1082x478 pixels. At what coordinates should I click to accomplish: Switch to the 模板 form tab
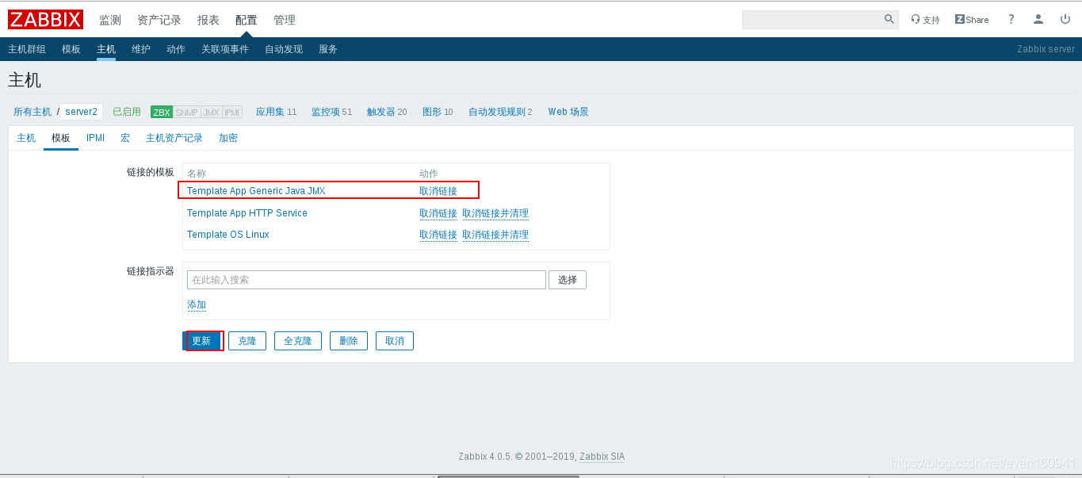tap(61, 138)
